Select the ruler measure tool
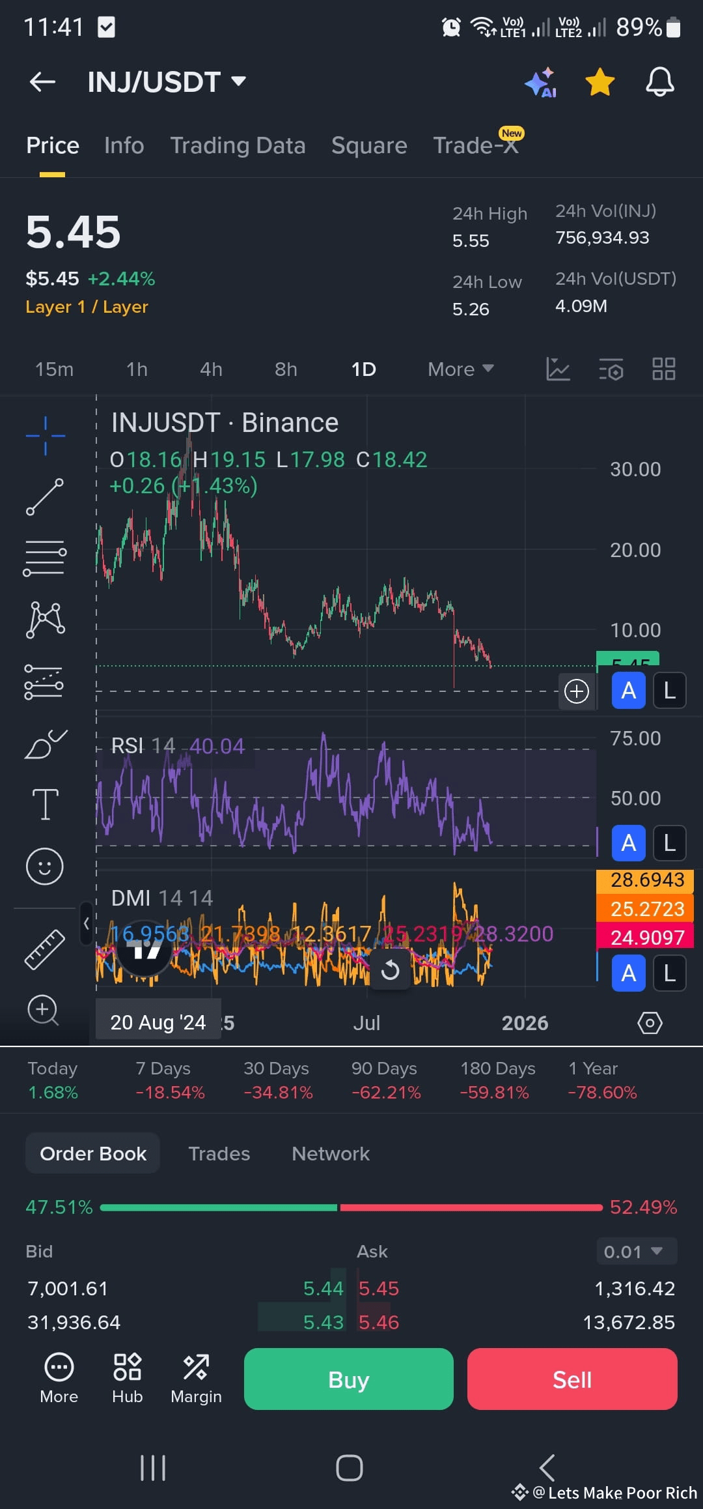 coord(45,949)
